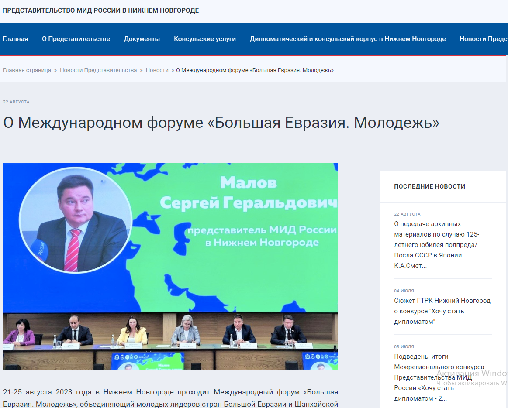
Task: Go to Документы in navigation bar
Action: point(142,39)
